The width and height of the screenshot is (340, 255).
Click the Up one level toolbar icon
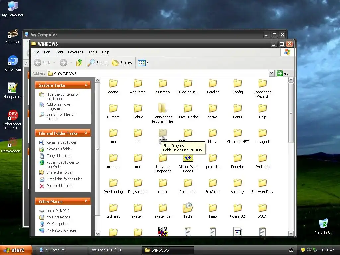[x=79, y=63]
